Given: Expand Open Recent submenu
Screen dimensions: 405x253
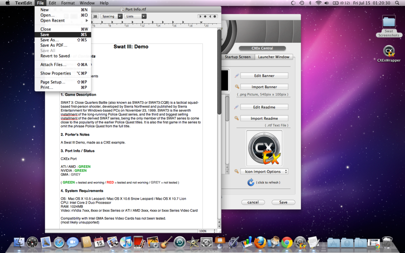Looking at the screenshot, I should coord(63,21).
